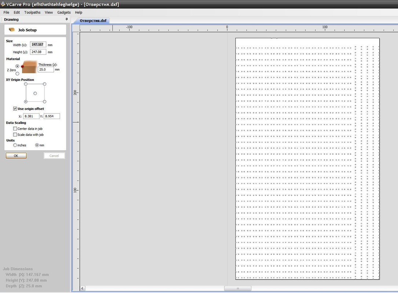Click the Job Setup block icon
The height and width of the screenshot is (293, 398).
[x=12, y=30]
